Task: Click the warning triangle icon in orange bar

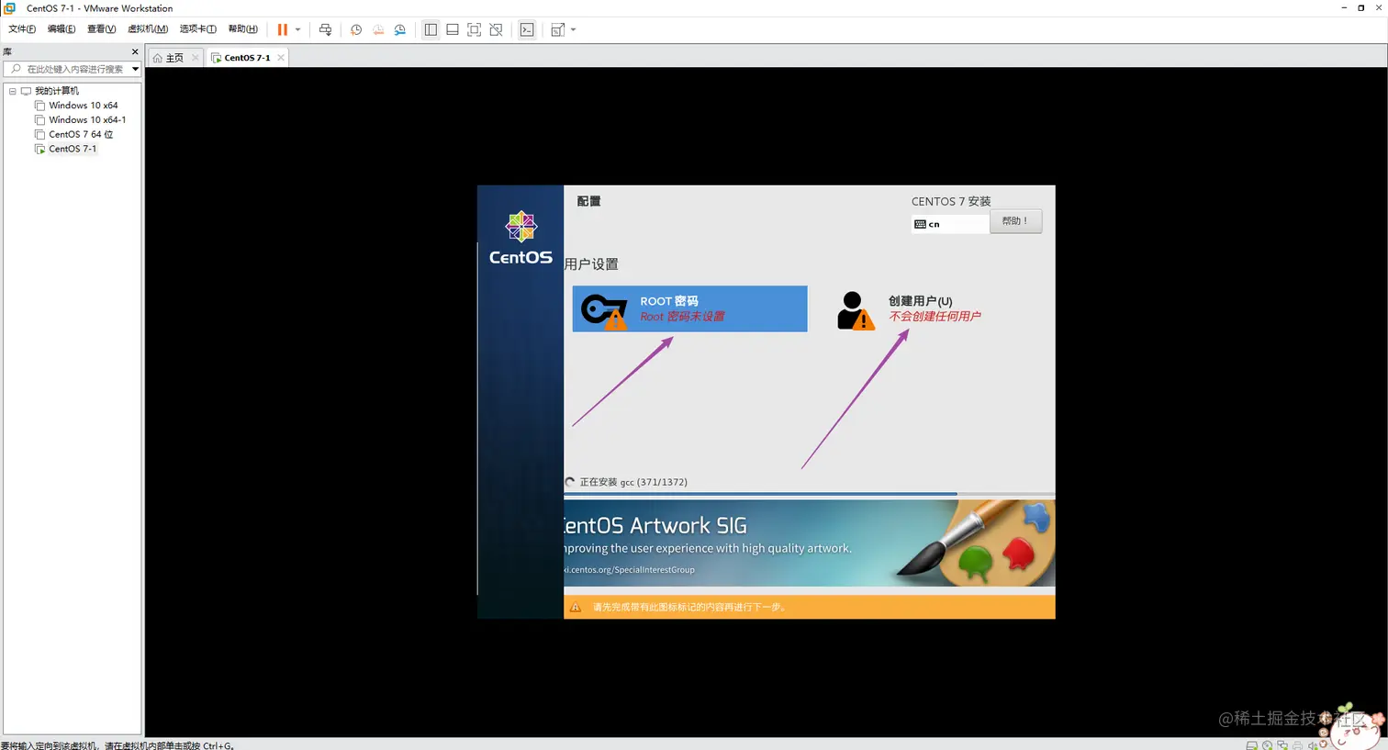Action: 576,607
